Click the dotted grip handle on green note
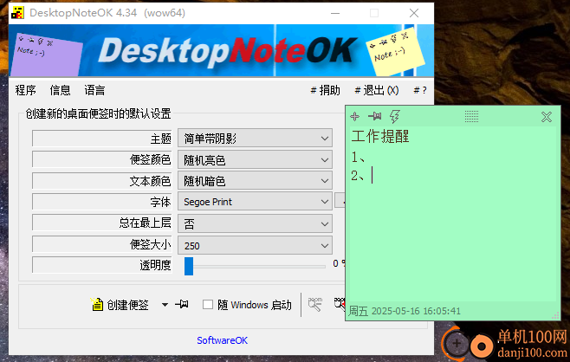 (471, 117)
